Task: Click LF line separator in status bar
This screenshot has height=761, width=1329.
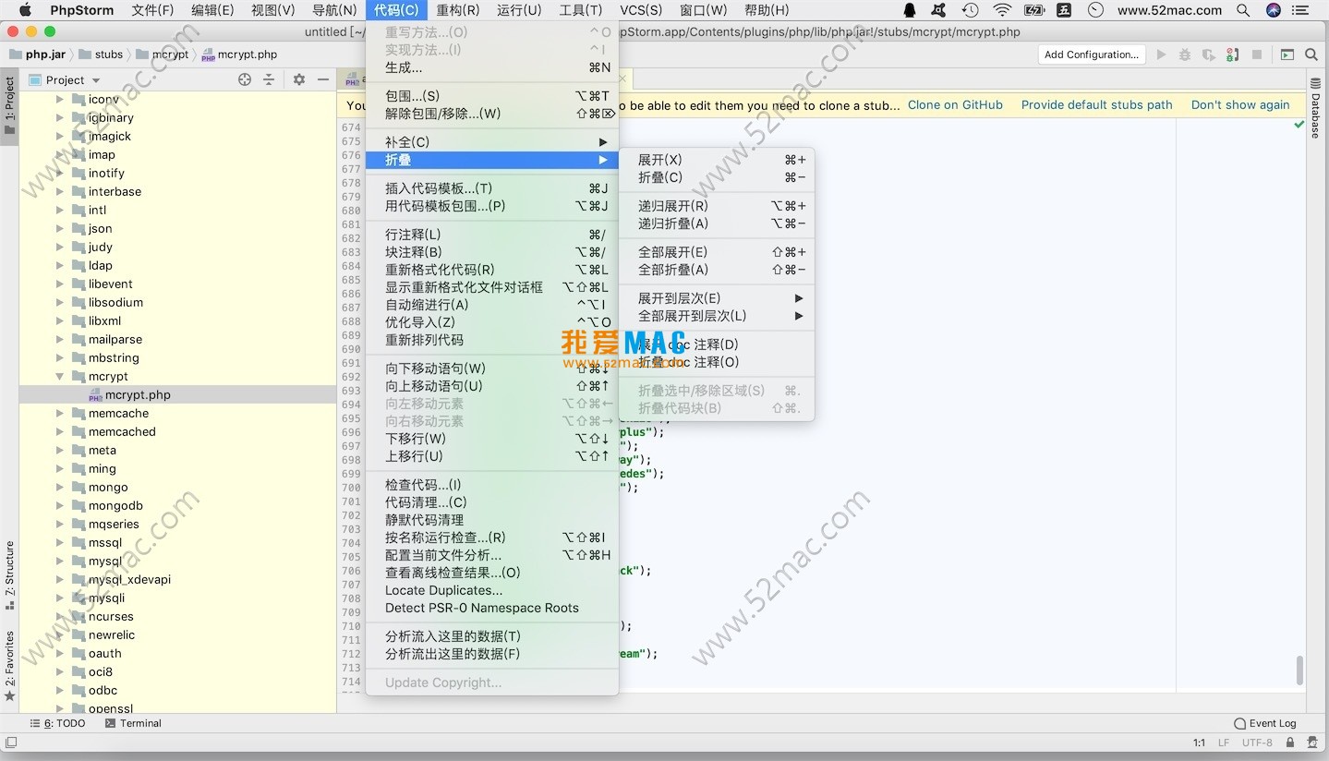Action: [1224, 743]
